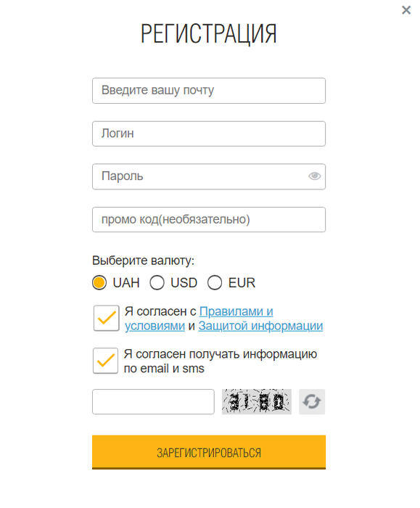Close the registration dialog with the X
Screen dimensions: 420x508
tap(406, 10)
